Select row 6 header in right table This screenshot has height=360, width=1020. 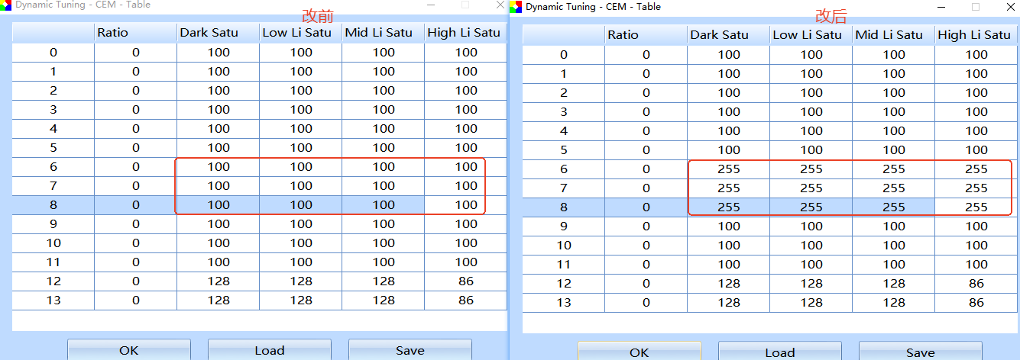564,169
